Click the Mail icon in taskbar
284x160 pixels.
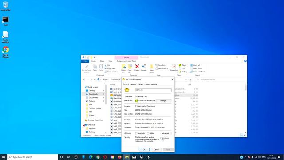point(134,157)
